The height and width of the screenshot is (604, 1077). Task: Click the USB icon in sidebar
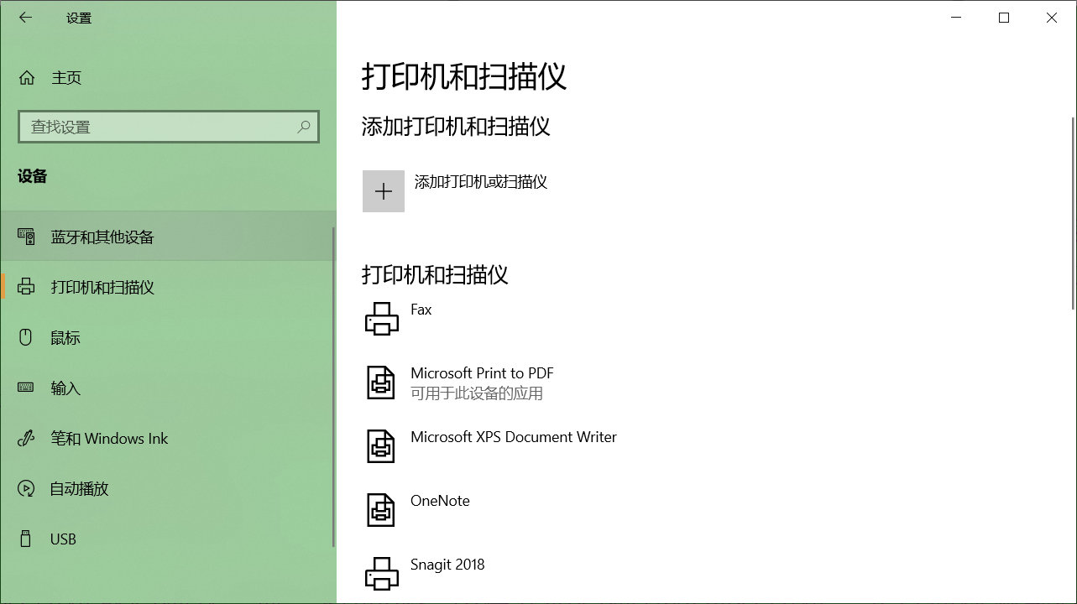(25, 539)
